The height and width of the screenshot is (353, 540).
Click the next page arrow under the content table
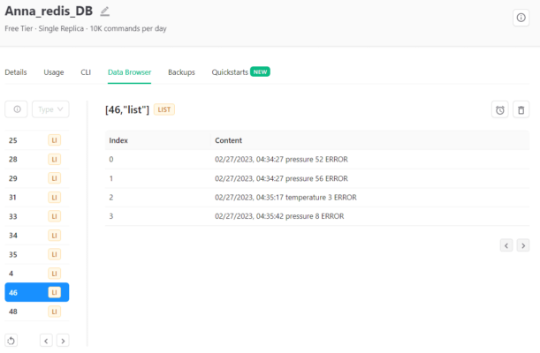[523, 245]
